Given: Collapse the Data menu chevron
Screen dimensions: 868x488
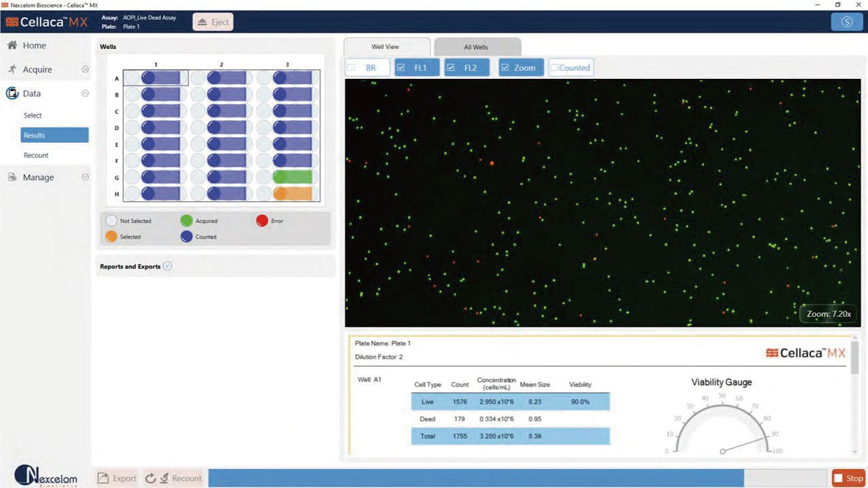Looking at the screenshot, I should [x=85, y=94].
